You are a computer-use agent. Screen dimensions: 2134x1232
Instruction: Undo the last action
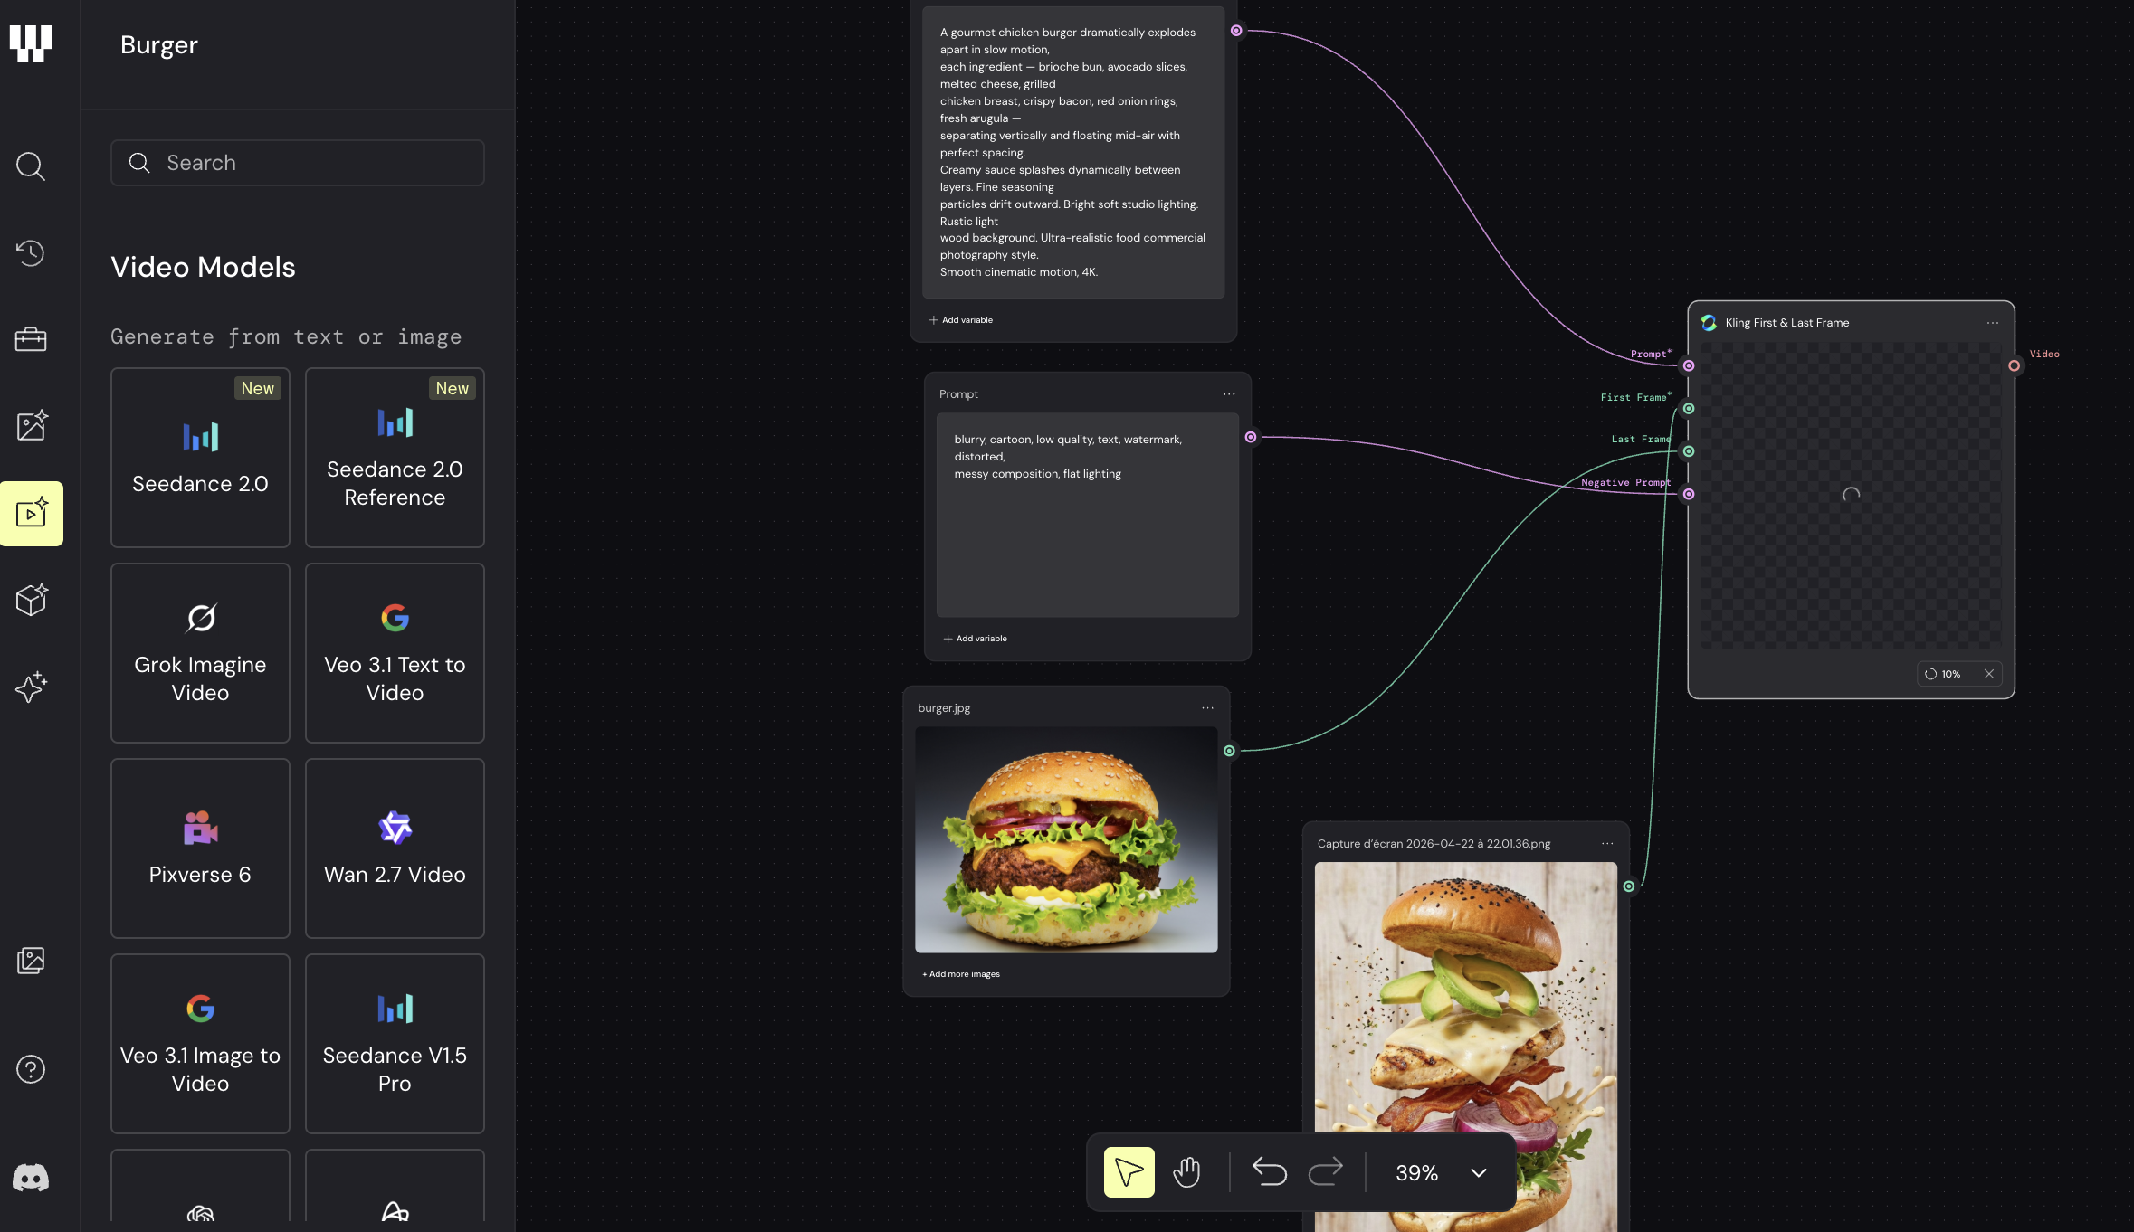(1269, 1172)
